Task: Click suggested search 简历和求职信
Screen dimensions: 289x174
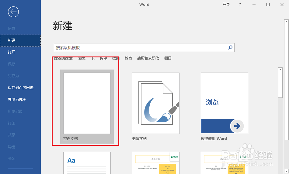Action: coord(148,58)
